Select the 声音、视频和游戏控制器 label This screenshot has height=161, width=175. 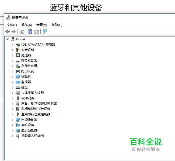(x=39, y=104)
